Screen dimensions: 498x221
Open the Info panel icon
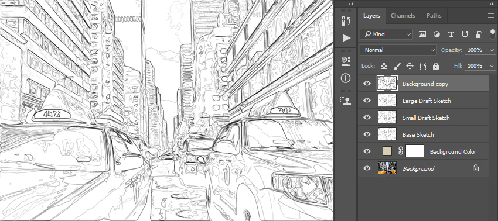(346, 78)
